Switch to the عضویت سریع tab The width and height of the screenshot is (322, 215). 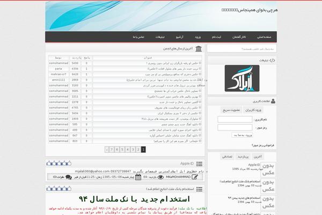pyautogui.click(x=231, y=110)
